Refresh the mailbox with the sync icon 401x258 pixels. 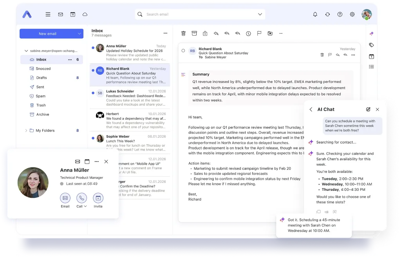pyautogui.click(x=328, y=14)
